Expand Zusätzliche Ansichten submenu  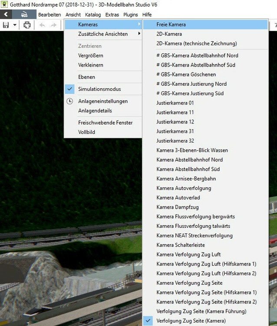coord(103,34)
